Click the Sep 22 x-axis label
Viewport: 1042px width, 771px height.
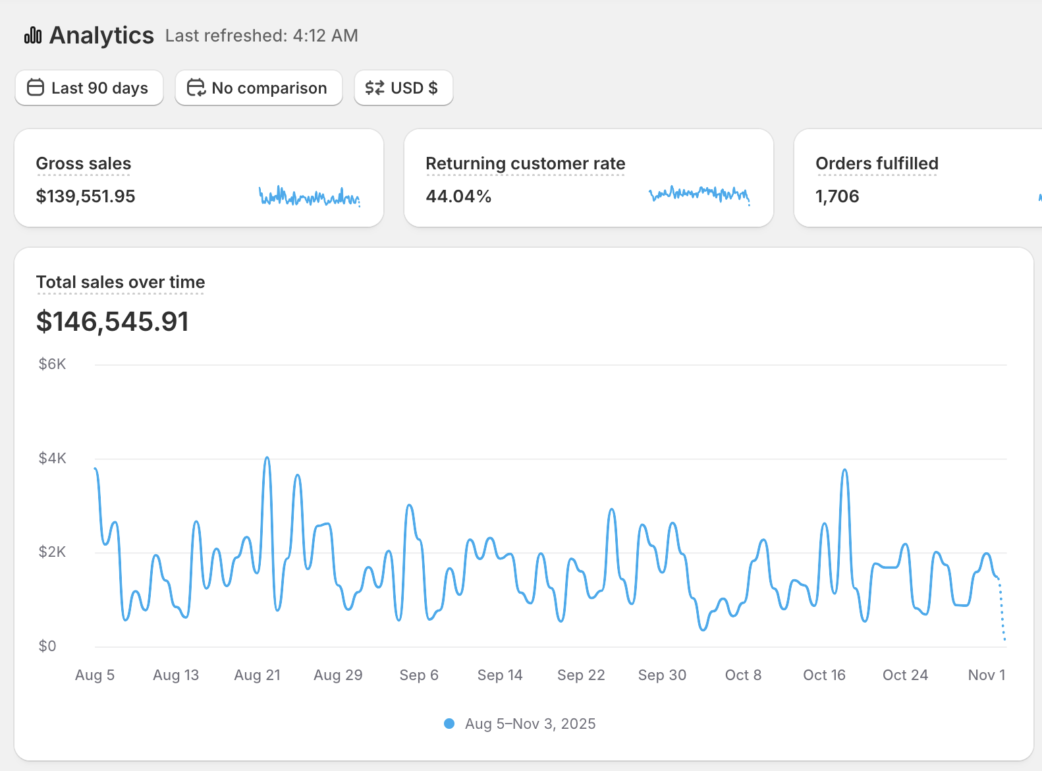click(581, 675)
